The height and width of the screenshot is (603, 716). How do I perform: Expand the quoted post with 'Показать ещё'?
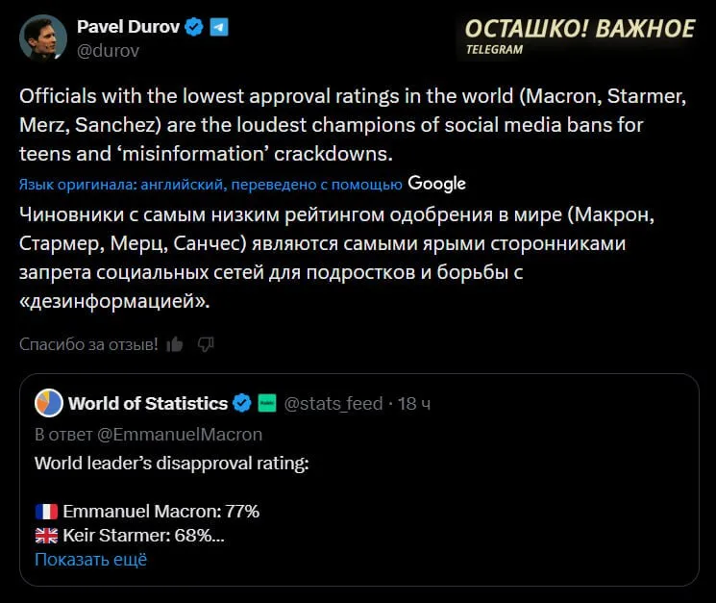click(90, 559)
